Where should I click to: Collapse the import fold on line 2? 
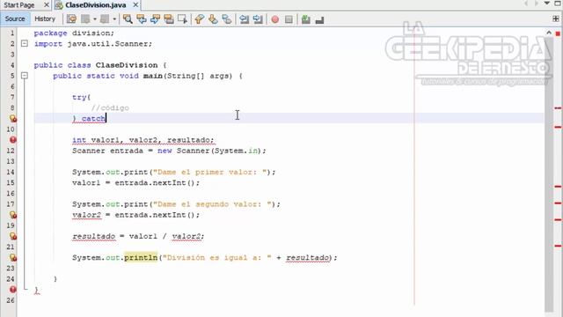click(x=25, y=43)
